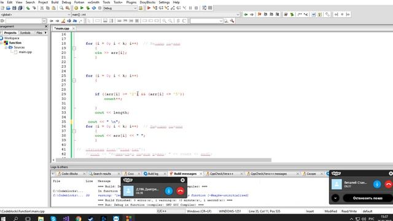The width and height of the screenshot is (393, 221).
Task: Click the horizontal scrollbar of the editor
Action: click(x=163, y=160)
